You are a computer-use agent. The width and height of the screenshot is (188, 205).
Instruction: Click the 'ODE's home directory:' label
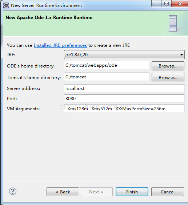[31, 66]
